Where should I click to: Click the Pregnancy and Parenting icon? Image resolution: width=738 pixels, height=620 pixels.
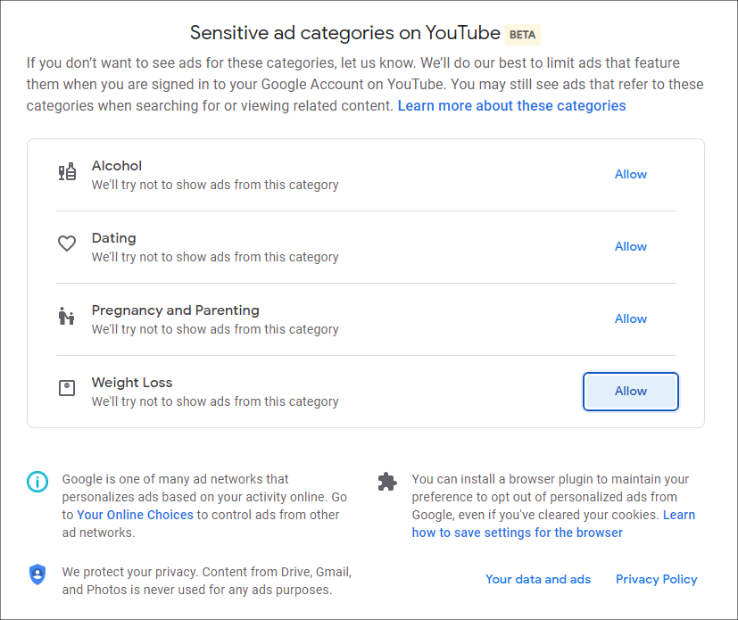(66, 316)
